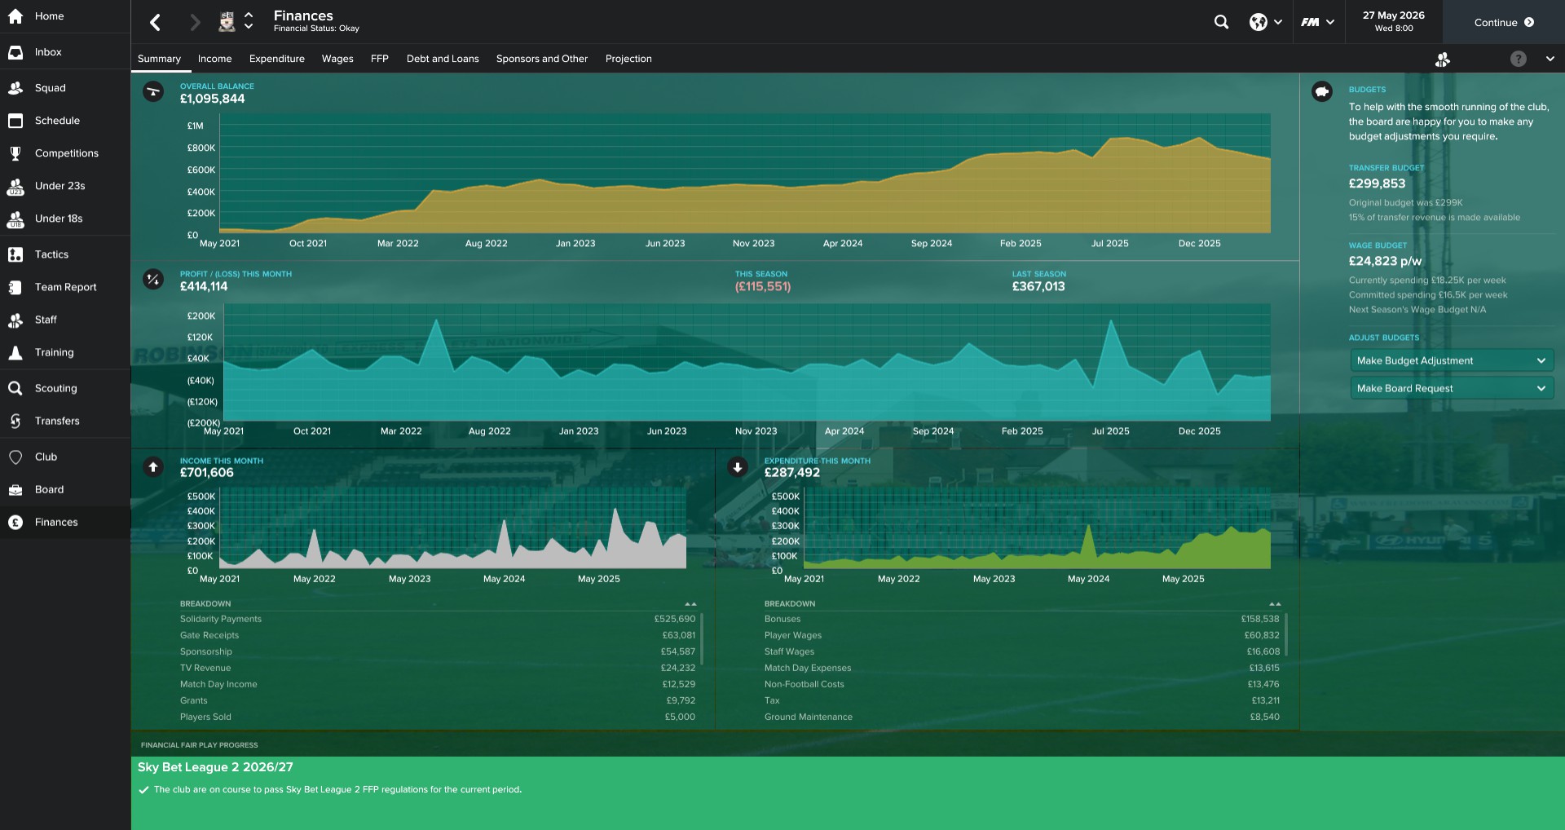Screen dimensions: 1565x830
Task: Click the staff advice icon near help
Action: click(1442, 59)
